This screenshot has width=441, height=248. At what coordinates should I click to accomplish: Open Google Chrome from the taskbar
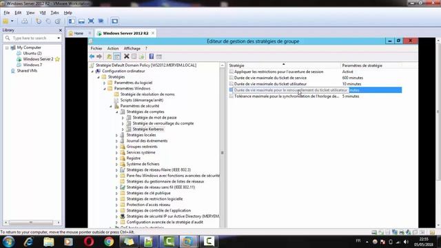pyautogui.click(x=109, y=242)
